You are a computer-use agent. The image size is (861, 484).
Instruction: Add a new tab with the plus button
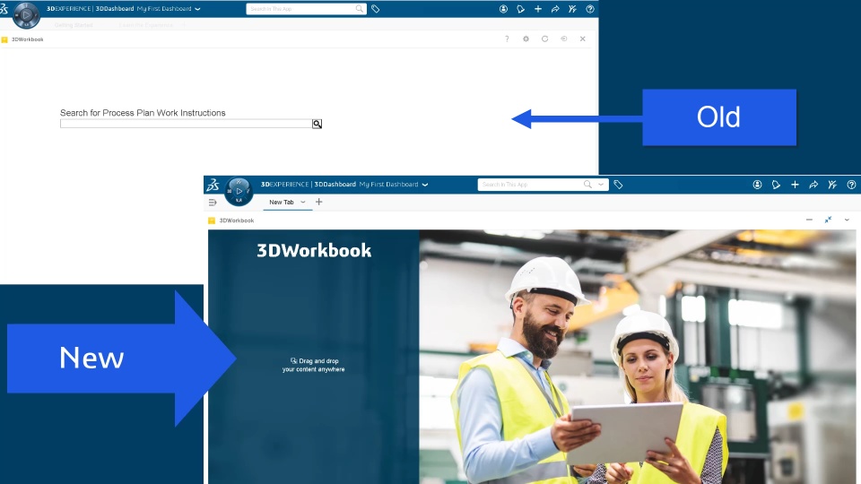pos(318,202)
